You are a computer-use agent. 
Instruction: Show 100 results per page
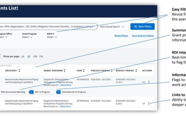coord(35,56)
